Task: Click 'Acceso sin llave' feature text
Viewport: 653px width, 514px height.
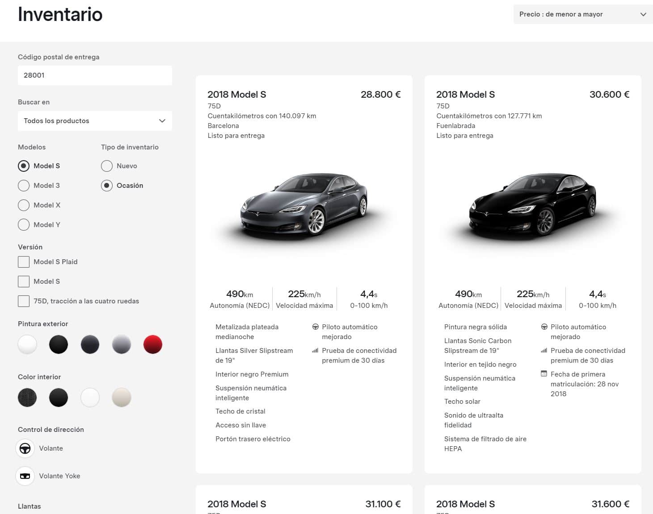Action: tap(241, 425)
